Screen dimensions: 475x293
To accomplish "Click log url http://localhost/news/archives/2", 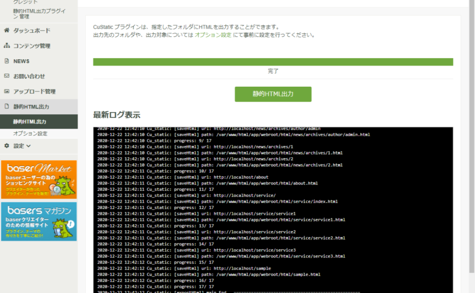I will [253, 159].
